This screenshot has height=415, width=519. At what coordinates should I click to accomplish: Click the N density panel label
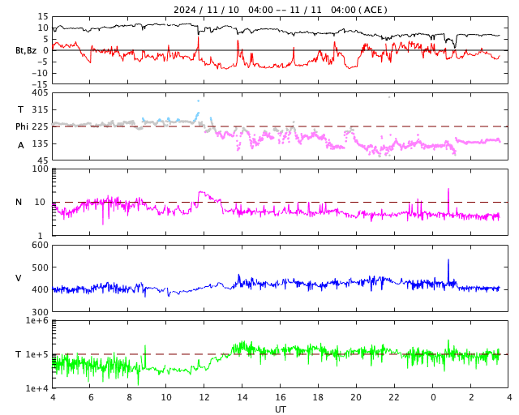point(19,202)
